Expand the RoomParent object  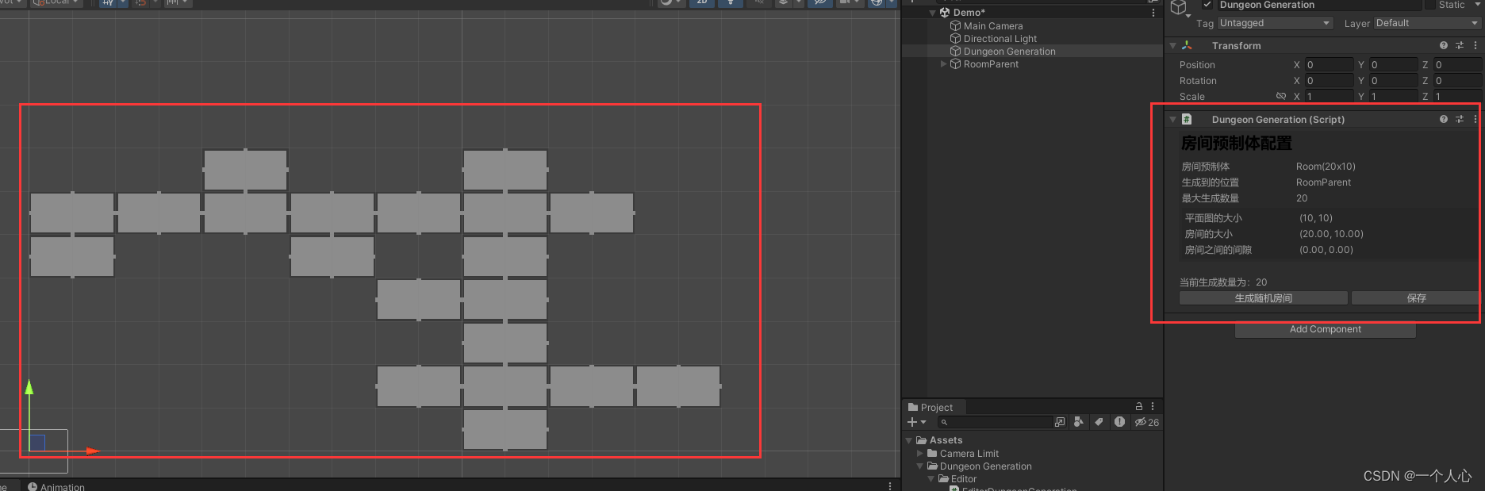[943, 64]
